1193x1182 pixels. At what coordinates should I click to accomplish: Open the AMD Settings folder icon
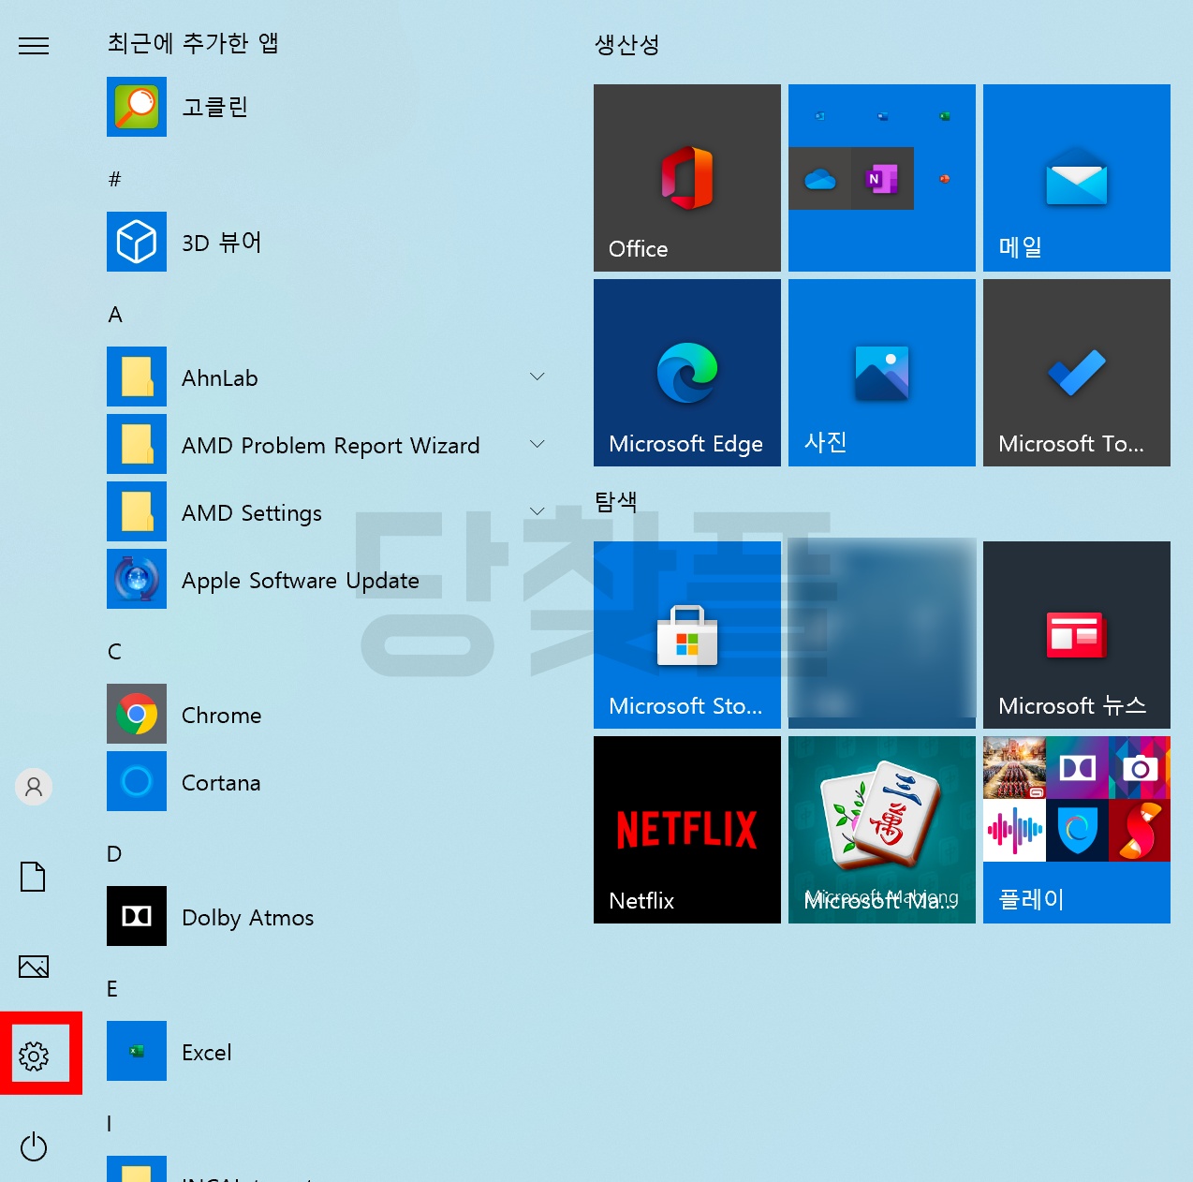point(137,511)
